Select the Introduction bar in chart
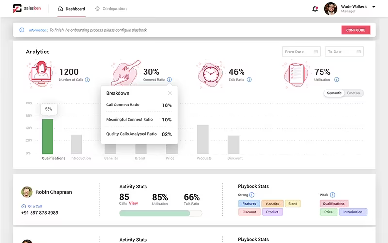Viewport: 388px width, 243px height. [77, 144]
